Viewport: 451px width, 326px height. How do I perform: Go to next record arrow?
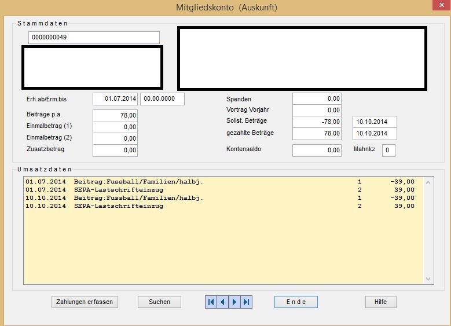[x=234, y=302]
